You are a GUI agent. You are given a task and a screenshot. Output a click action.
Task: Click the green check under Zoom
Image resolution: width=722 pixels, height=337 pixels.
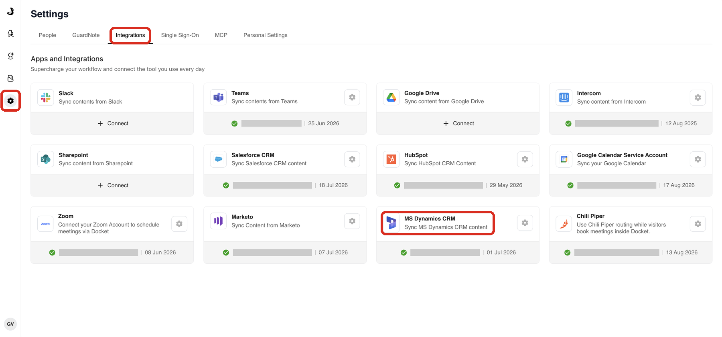(52, 253)
